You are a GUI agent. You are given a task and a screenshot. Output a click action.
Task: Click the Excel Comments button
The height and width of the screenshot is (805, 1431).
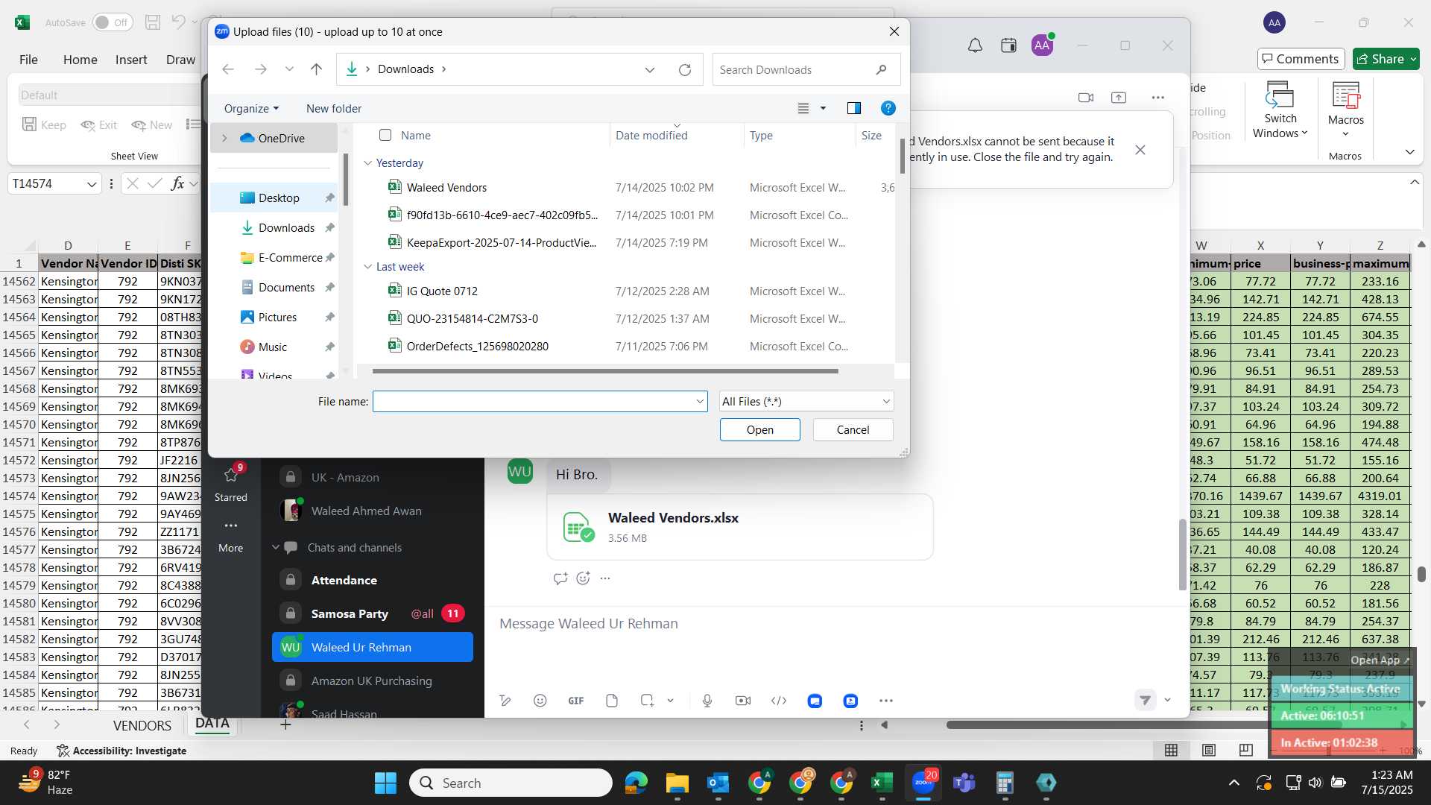(1301, 59)
